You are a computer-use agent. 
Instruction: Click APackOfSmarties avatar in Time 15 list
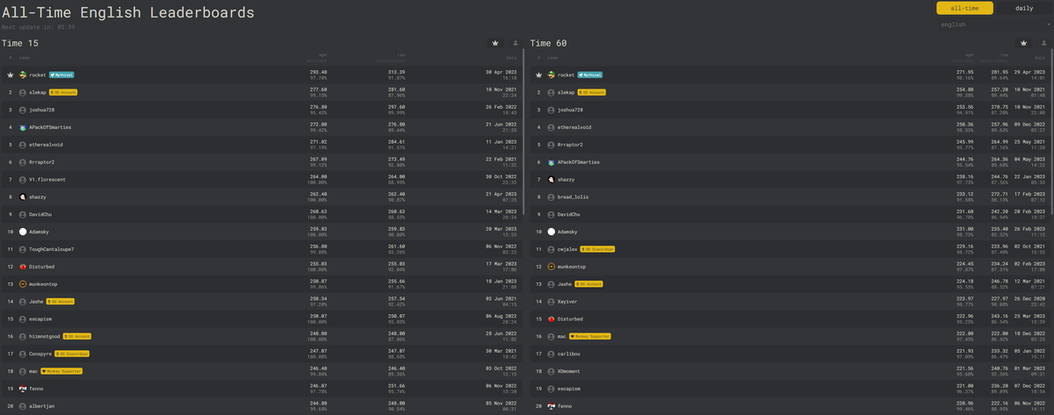pyautogui.click(x=23, y=127)
